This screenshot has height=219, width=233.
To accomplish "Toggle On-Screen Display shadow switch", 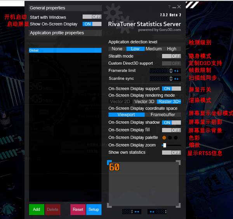I will (171, 122).
